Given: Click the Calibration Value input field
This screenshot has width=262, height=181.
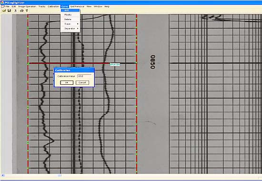Looking at the screenshot, I should click(84, 76).
